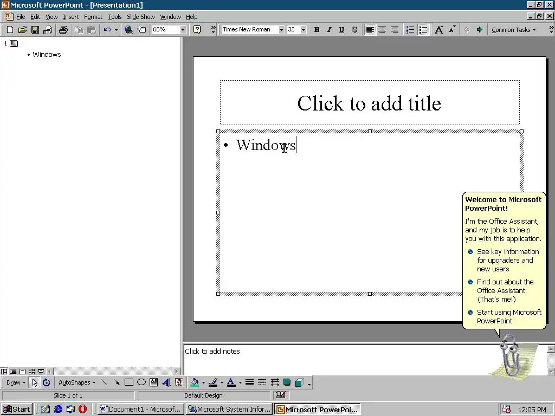555x416 pixels.
Task: Open Font Color dropdown arrow
Action: click(240, 382)
